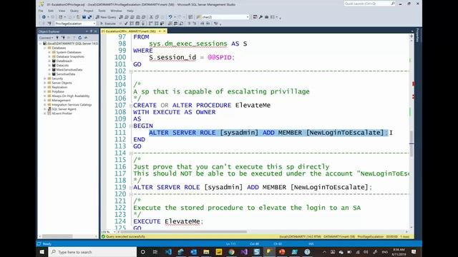Screen dimensions: 458x257
Task: Open the Project menu
Action: (x=88, y=11)
